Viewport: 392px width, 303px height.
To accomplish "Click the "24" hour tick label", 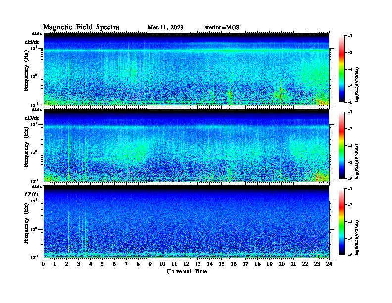I will [329, 264].
